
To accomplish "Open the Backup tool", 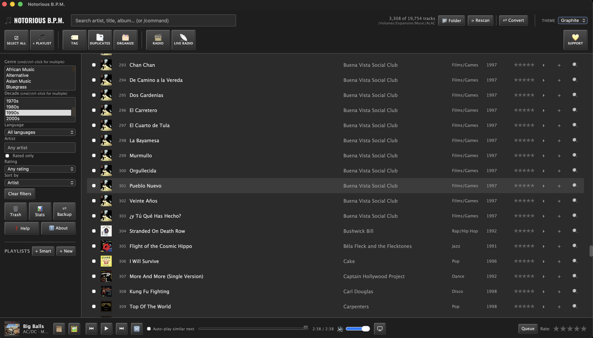I will [x=64, y=211].
